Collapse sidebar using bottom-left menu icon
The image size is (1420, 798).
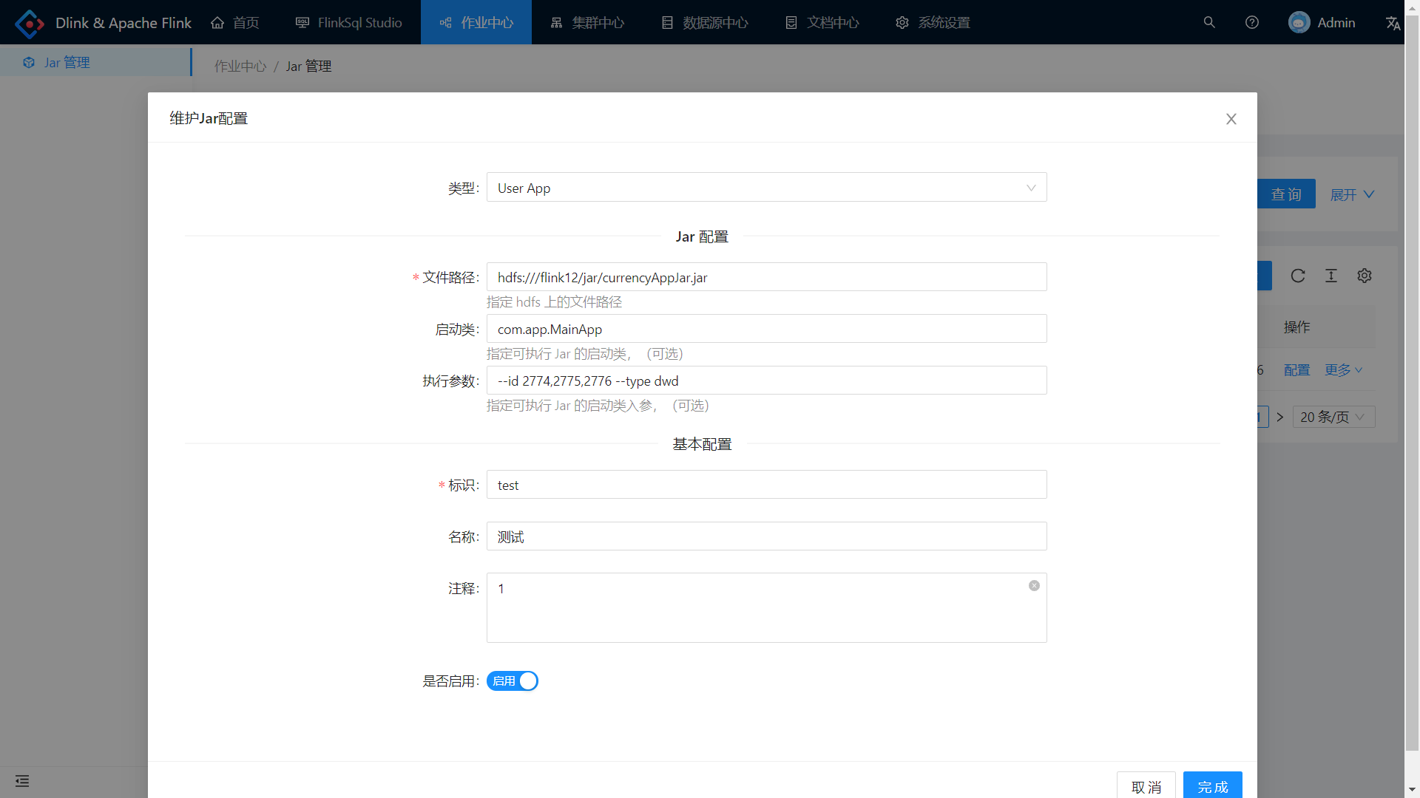click(22, 781)
